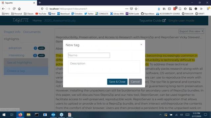Switch to Firefox on the taskbar
The width and height of the screenshot is (211, 118).
coord(20,115)
